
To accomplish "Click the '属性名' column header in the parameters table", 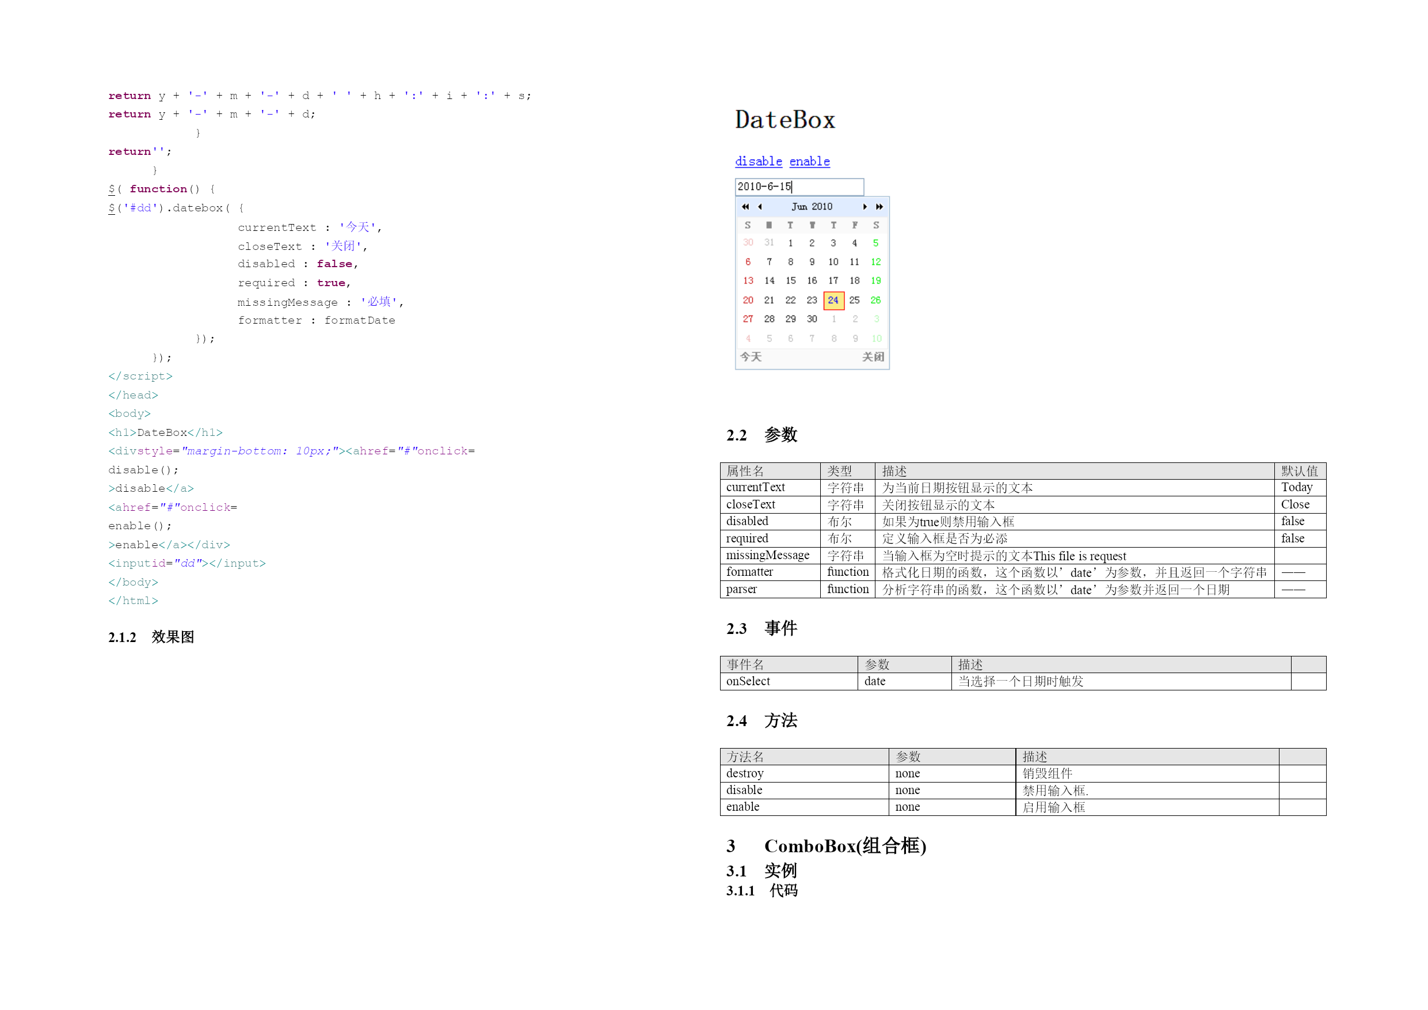I will click(x=770, y=471).
